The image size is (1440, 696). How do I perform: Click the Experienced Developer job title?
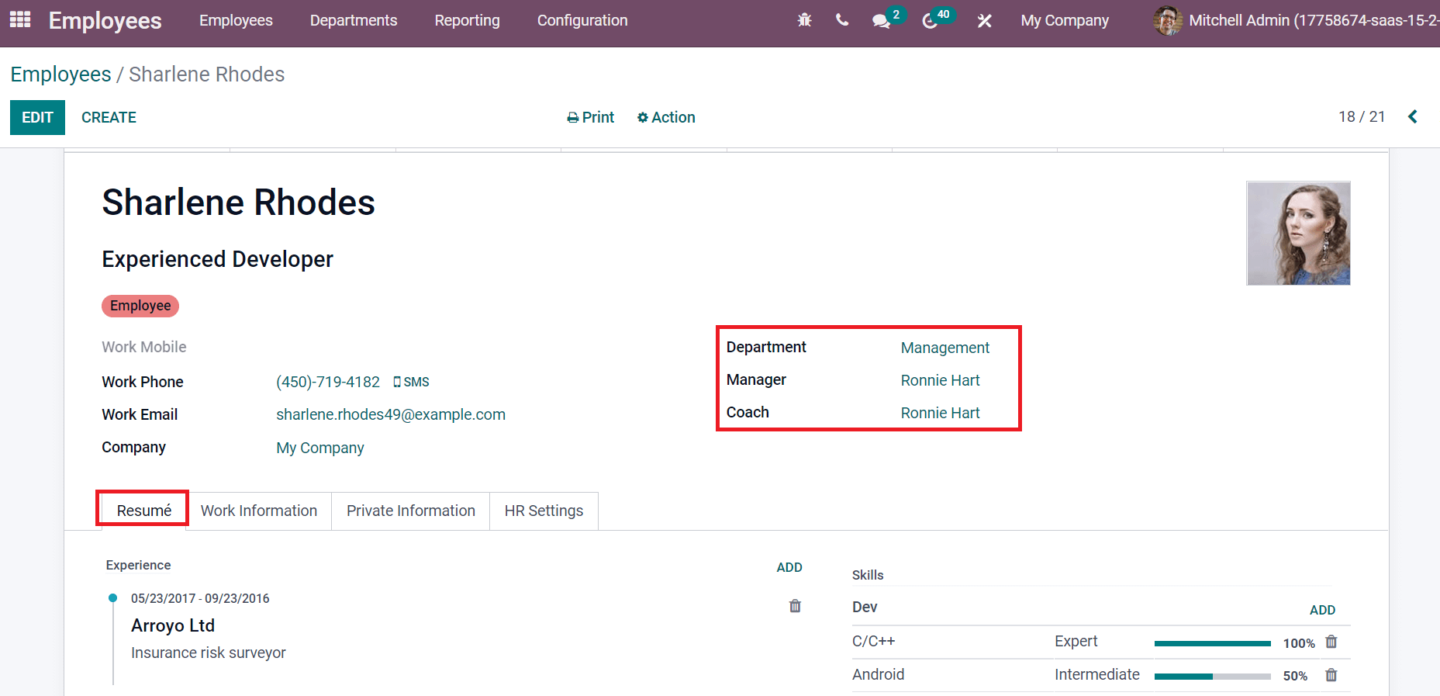[218, 259]
